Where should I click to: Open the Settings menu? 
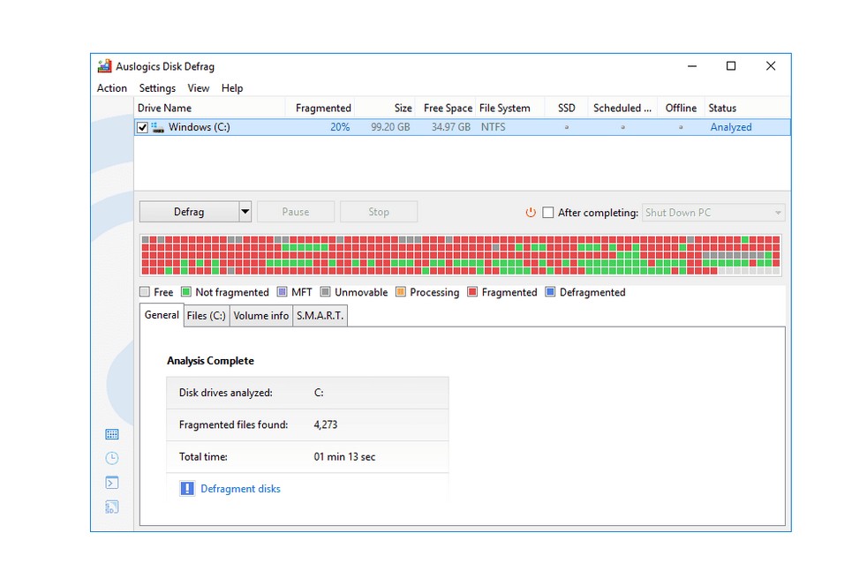pyautogui.click(x=157, y=88)
